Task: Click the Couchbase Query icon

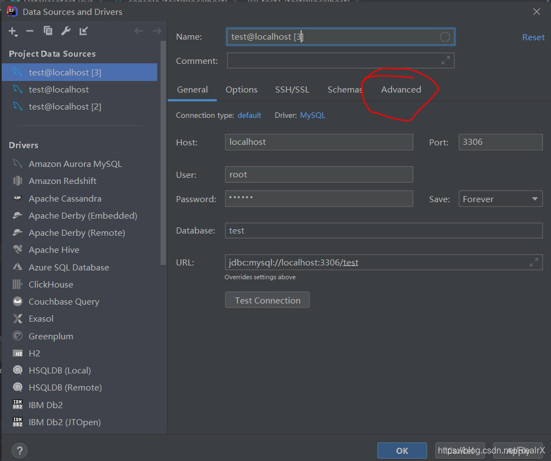Action: (18, 301)
